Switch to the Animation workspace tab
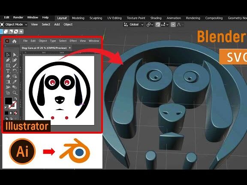 (174, 18)
